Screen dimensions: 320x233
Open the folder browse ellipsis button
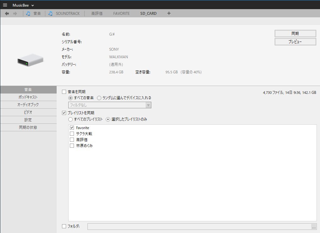(313, 226)
